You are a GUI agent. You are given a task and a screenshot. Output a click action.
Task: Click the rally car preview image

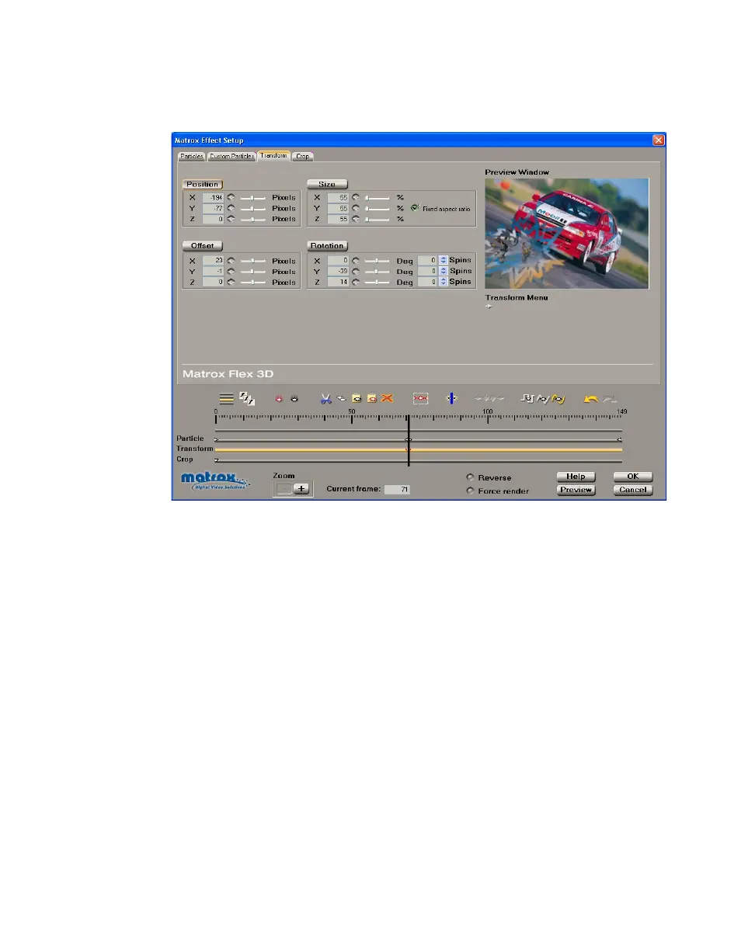(567, 234)
